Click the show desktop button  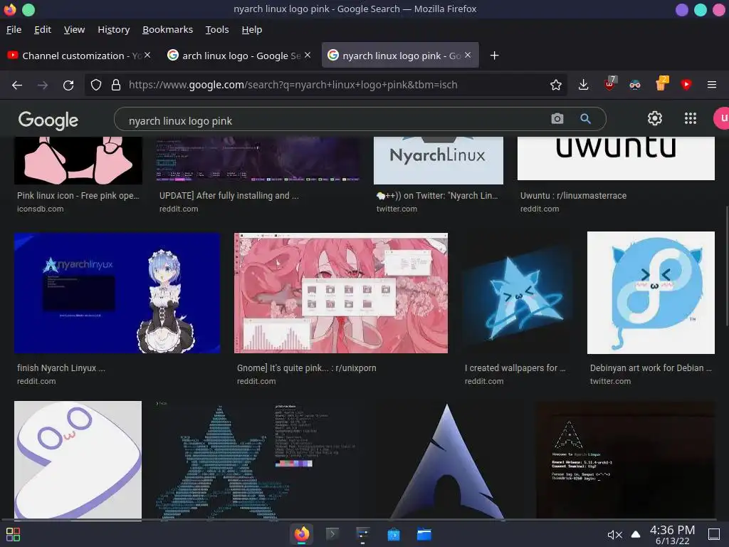coord(713,534)
